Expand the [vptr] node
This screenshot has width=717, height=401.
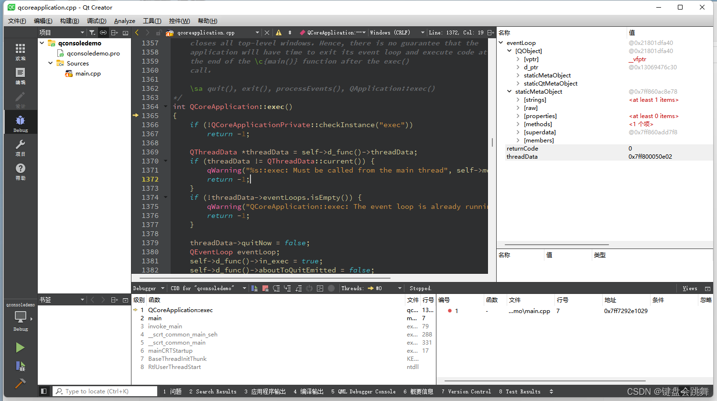coord(518,59)
